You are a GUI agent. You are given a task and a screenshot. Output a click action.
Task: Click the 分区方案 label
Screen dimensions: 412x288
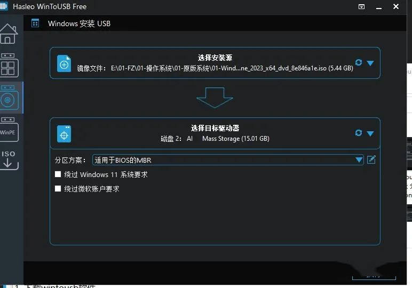70,160
